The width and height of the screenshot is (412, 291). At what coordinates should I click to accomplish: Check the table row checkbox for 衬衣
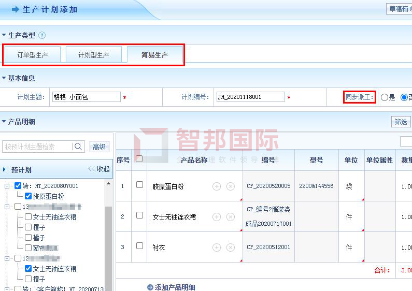point(139,245)
